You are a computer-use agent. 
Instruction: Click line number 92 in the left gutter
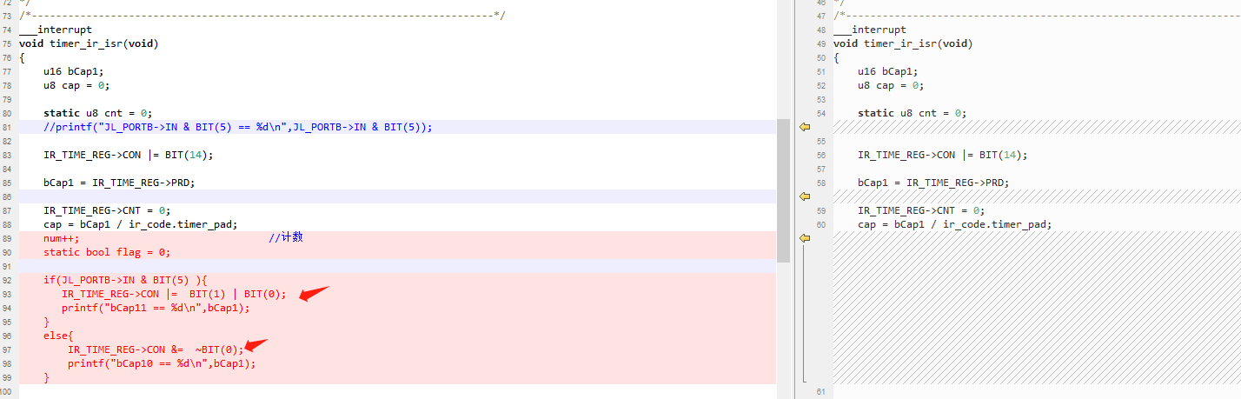[7, 281]
